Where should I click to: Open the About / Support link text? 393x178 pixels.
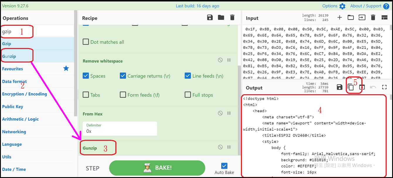[366, 6]
